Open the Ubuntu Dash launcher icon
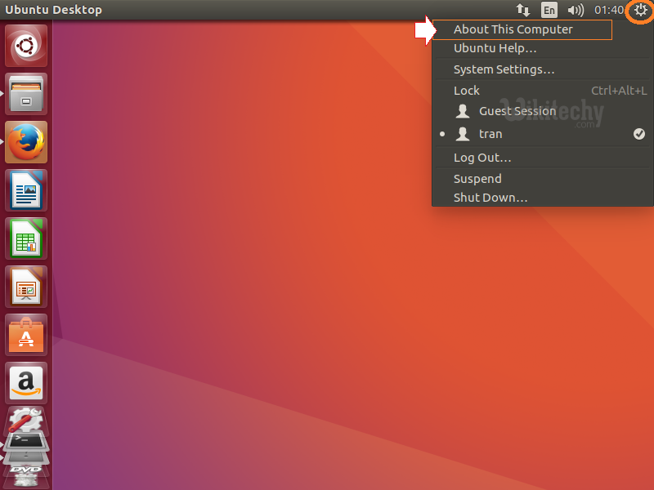The height and width of the screenshot is (490, 654). pos(27,47)
